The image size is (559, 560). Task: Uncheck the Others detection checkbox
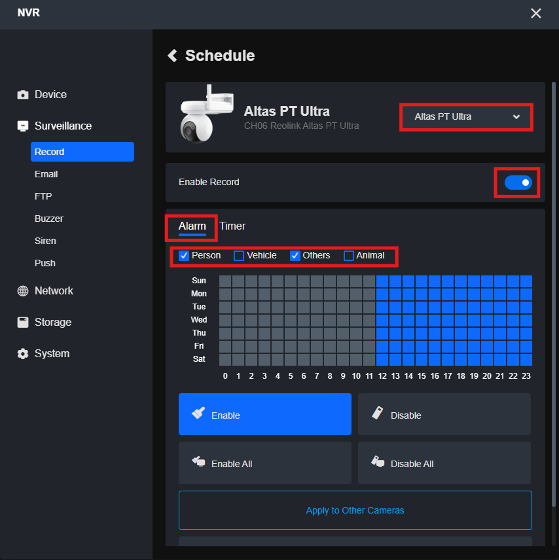click(x=295, y=256)
